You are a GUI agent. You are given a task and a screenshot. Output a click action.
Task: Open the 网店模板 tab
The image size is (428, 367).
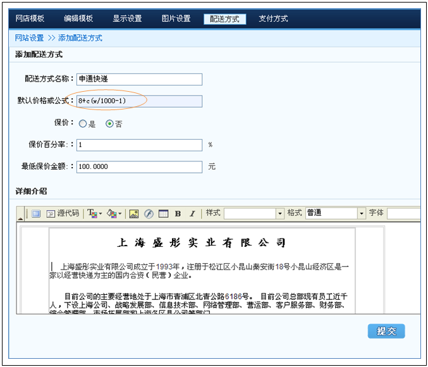(30, 18)
